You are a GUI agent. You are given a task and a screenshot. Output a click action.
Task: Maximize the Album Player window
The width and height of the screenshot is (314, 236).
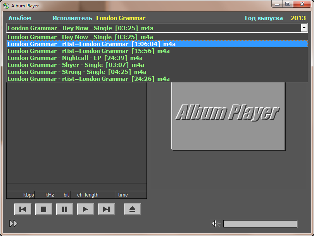tap(288, 4)
